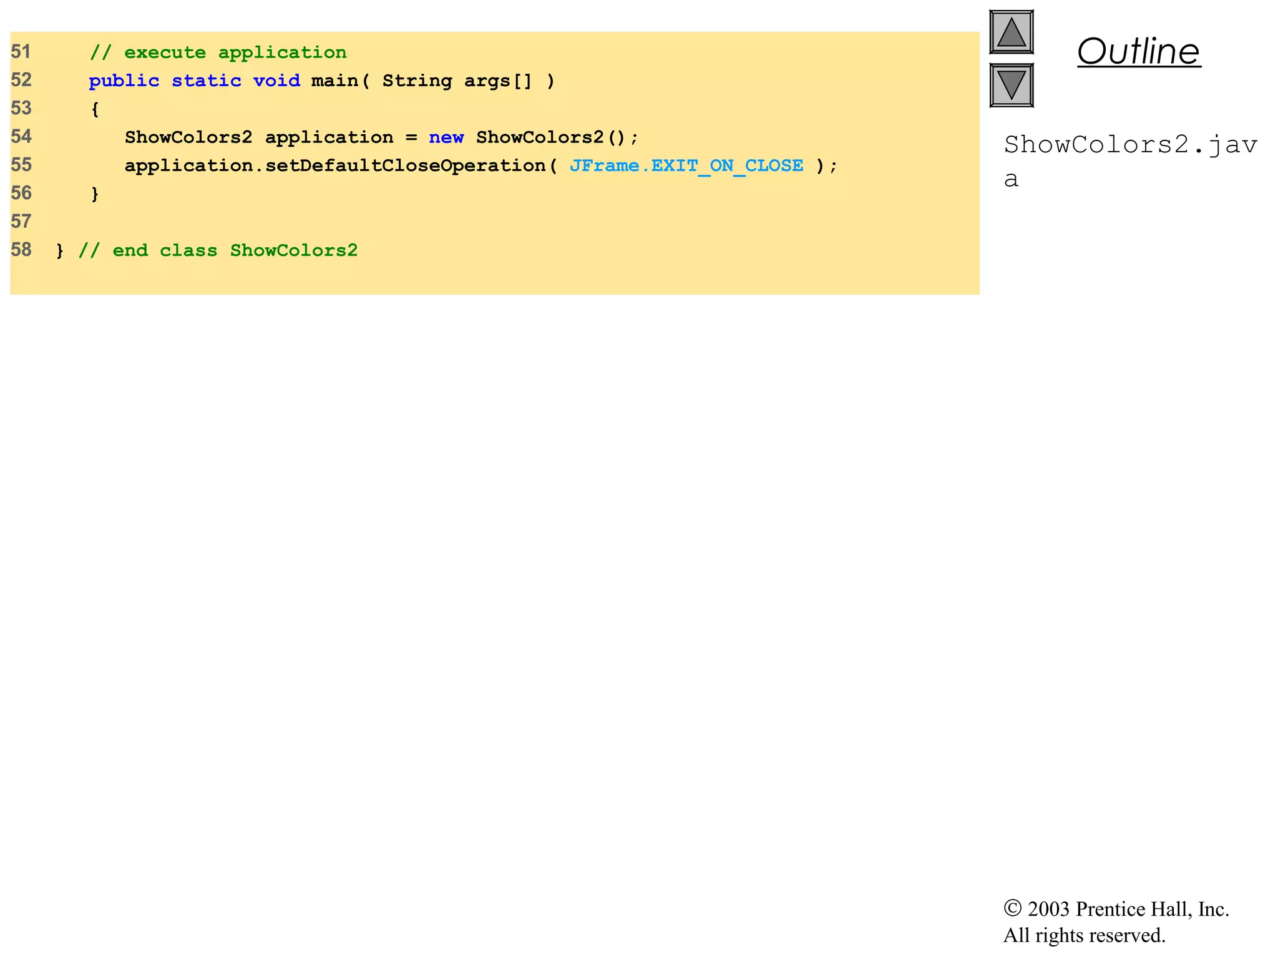The width and height of the screenshot is (1278, 959).
Task: Click the opening brace on line 53
Action: coord(95,109)
